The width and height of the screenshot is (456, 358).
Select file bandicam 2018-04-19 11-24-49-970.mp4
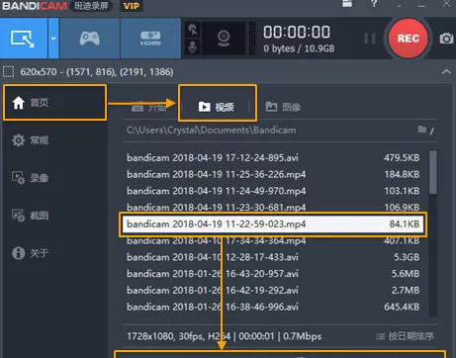[273, 191]
